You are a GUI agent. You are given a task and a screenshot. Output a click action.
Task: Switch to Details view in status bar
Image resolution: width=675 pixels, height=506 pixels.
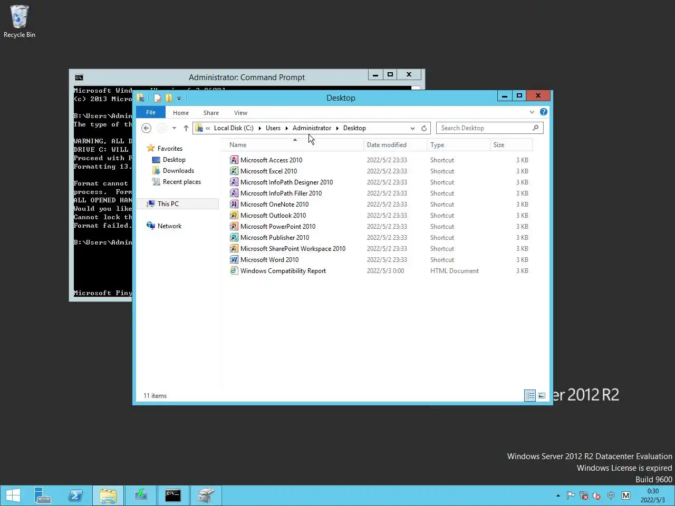coord(530,395)
